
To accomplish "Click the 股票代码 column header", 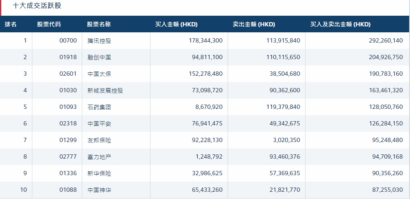I will coord(49,24).
